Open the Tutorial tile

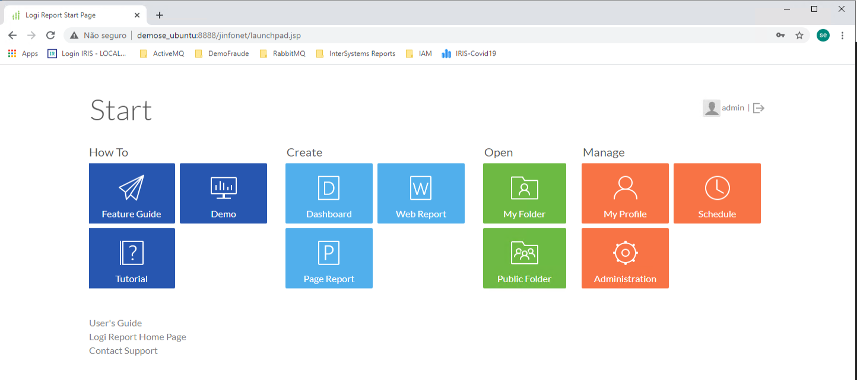[132, 258]
